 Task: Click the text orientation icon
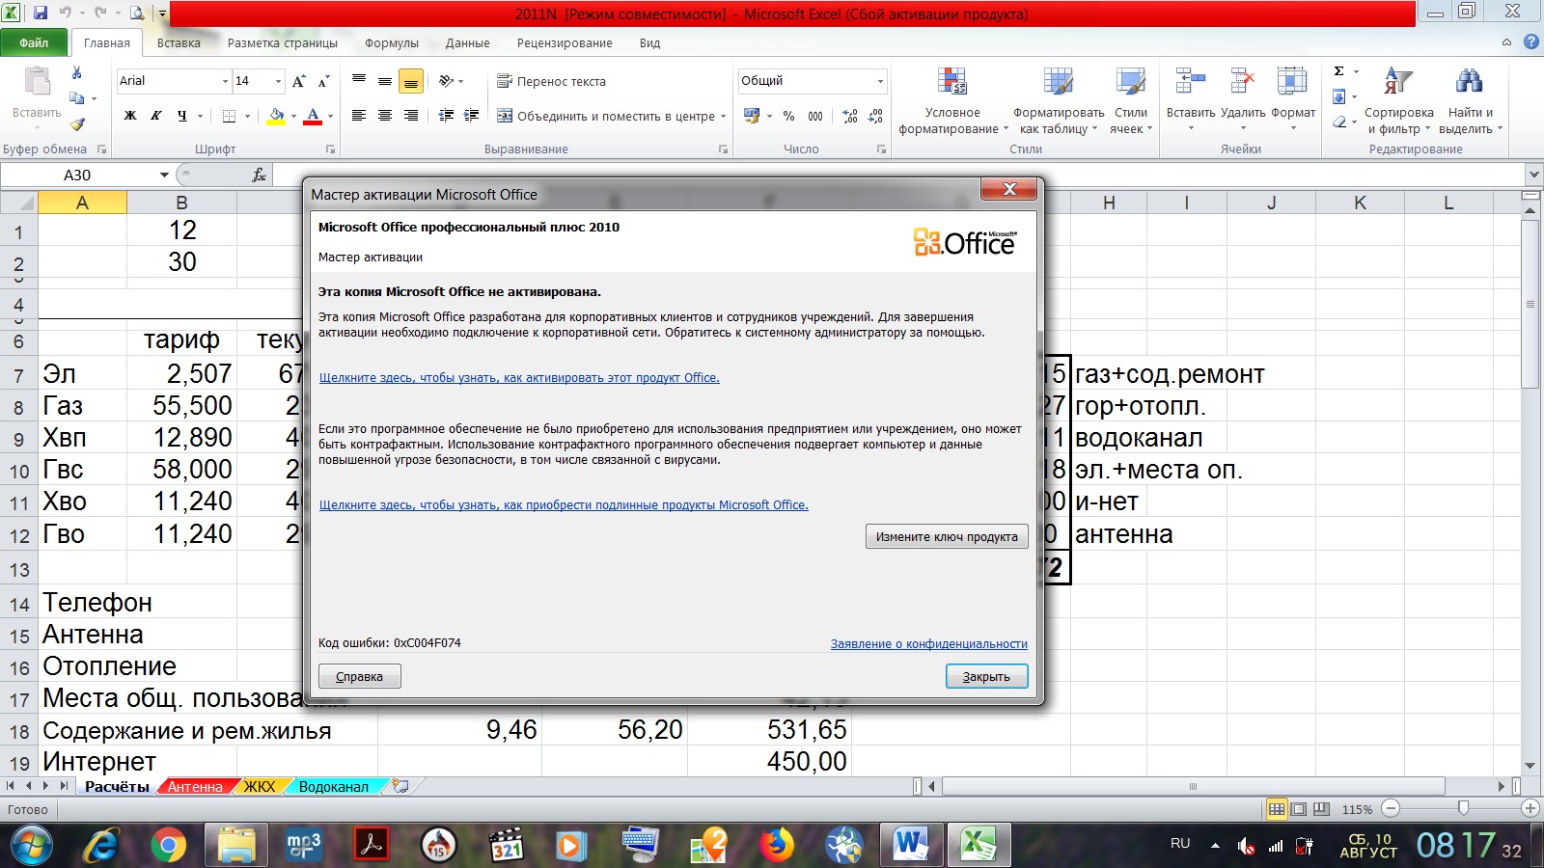(446, 81)
